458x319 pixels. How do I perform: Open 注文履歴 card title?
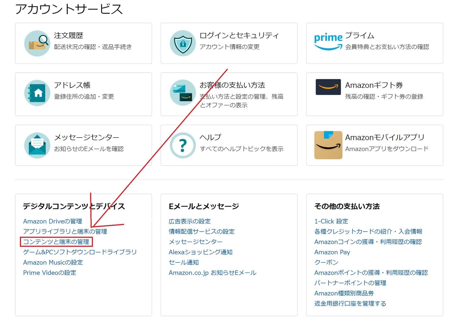coord(69,35)
